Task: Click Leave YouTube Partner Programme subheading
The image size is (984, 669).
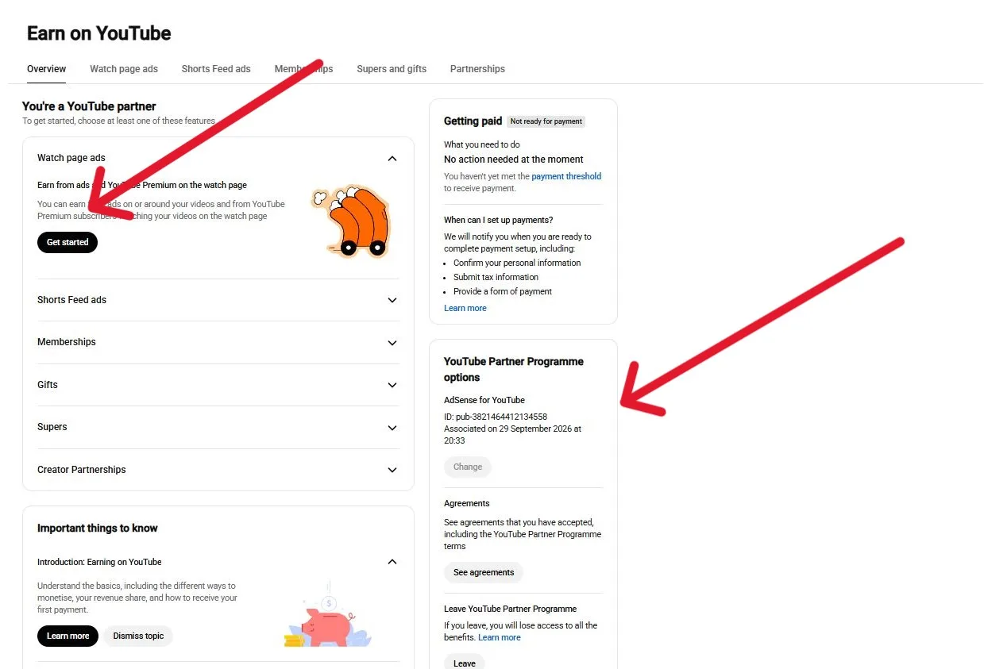Action: [511, 609]
